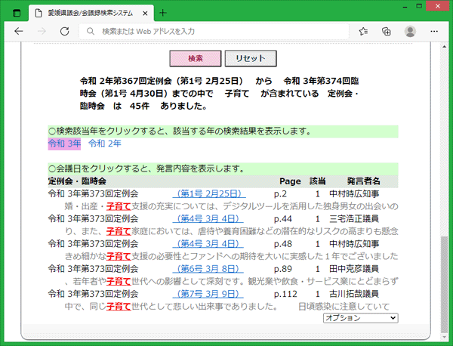
Task: Select the 会議録検索システム tab
Action: [91, 13]
